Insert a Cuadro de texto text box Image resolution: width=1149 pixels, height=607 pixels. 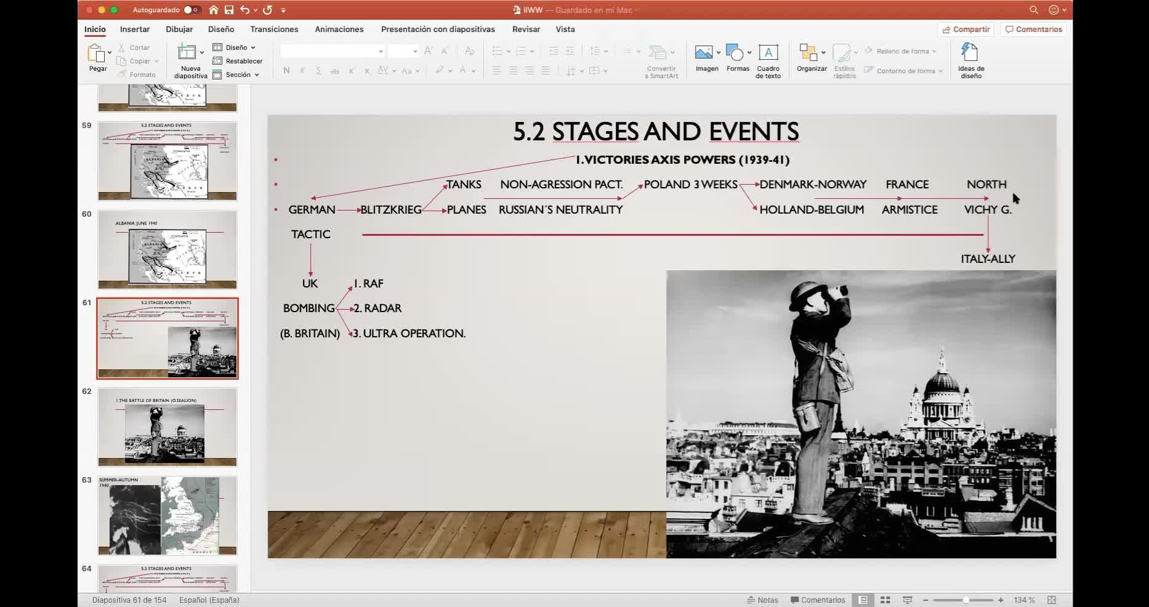pos(768,54)
